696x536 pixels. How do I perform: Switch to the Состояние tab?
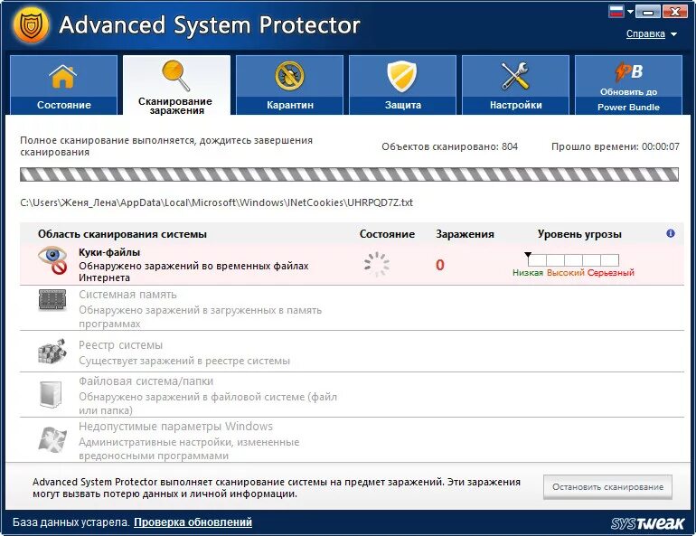(63, 85)
